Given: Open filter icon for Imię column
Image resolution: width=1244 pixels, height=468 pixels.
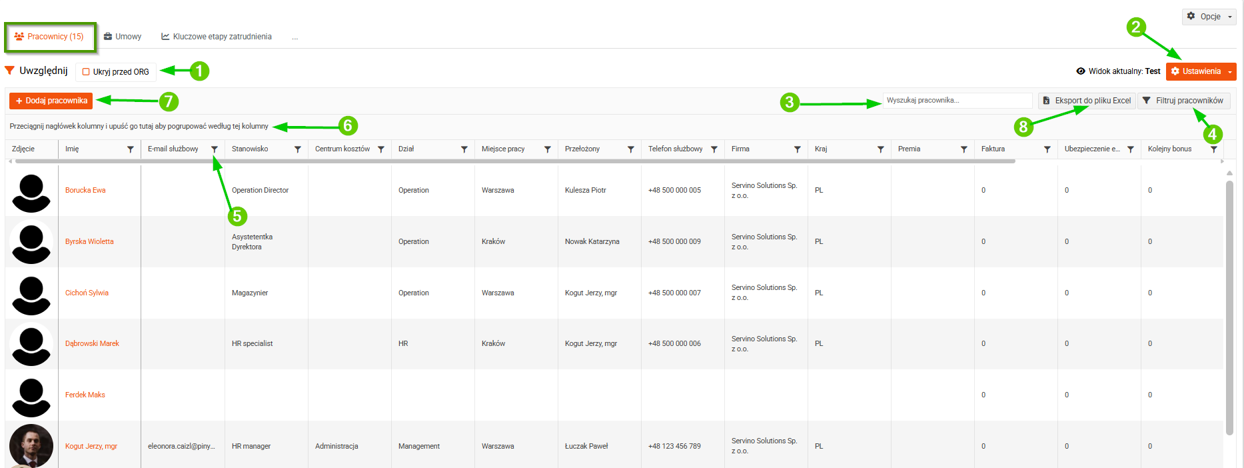Looking at the screenshot, I should pos(131,149).
